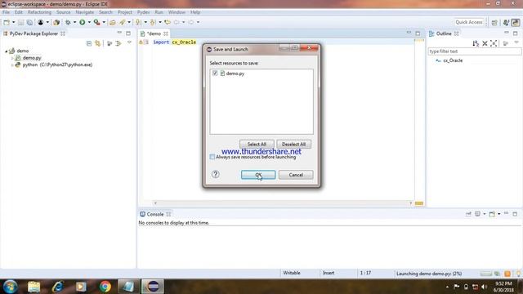Open the Run menu
Image resolution: width=523 pixels, height=294 pixels.
159,12
